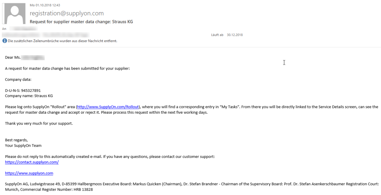The height and width of the screenshot is (195, 381).
Task: Click the blurred recipient name after An
Action: tap(23, 28)
